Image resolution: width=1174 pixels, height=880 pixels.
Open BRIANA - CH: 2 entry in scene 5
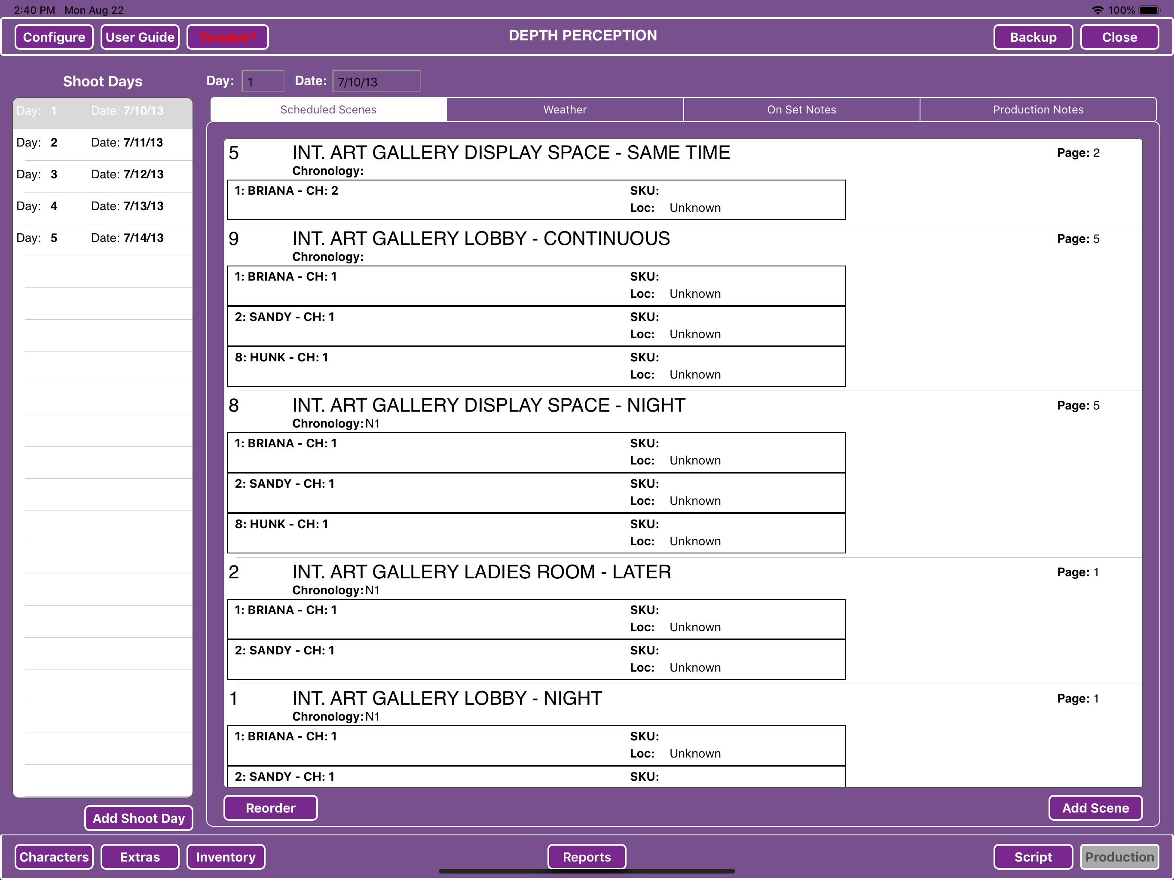535,200
